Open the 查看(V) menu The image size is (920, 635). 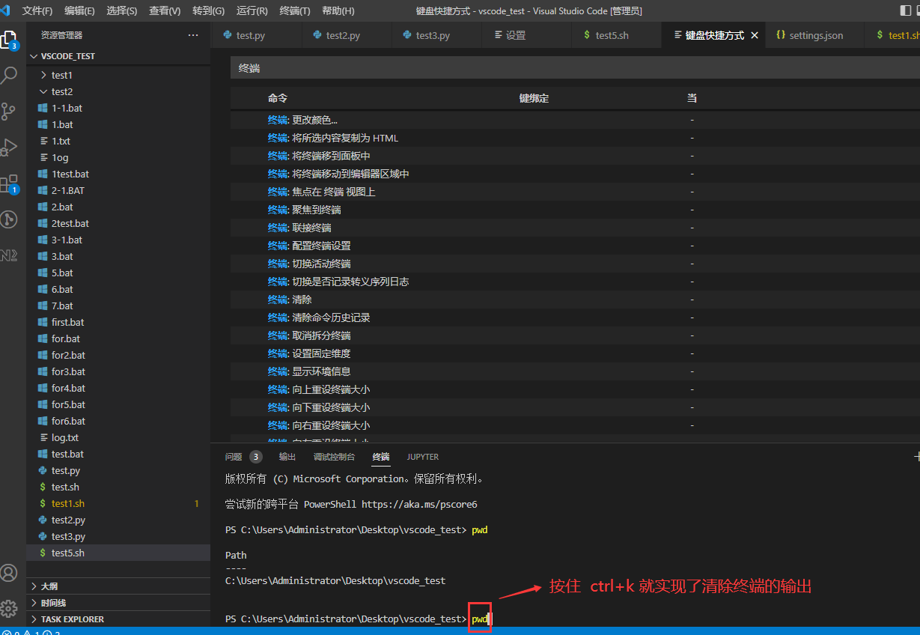165,11
